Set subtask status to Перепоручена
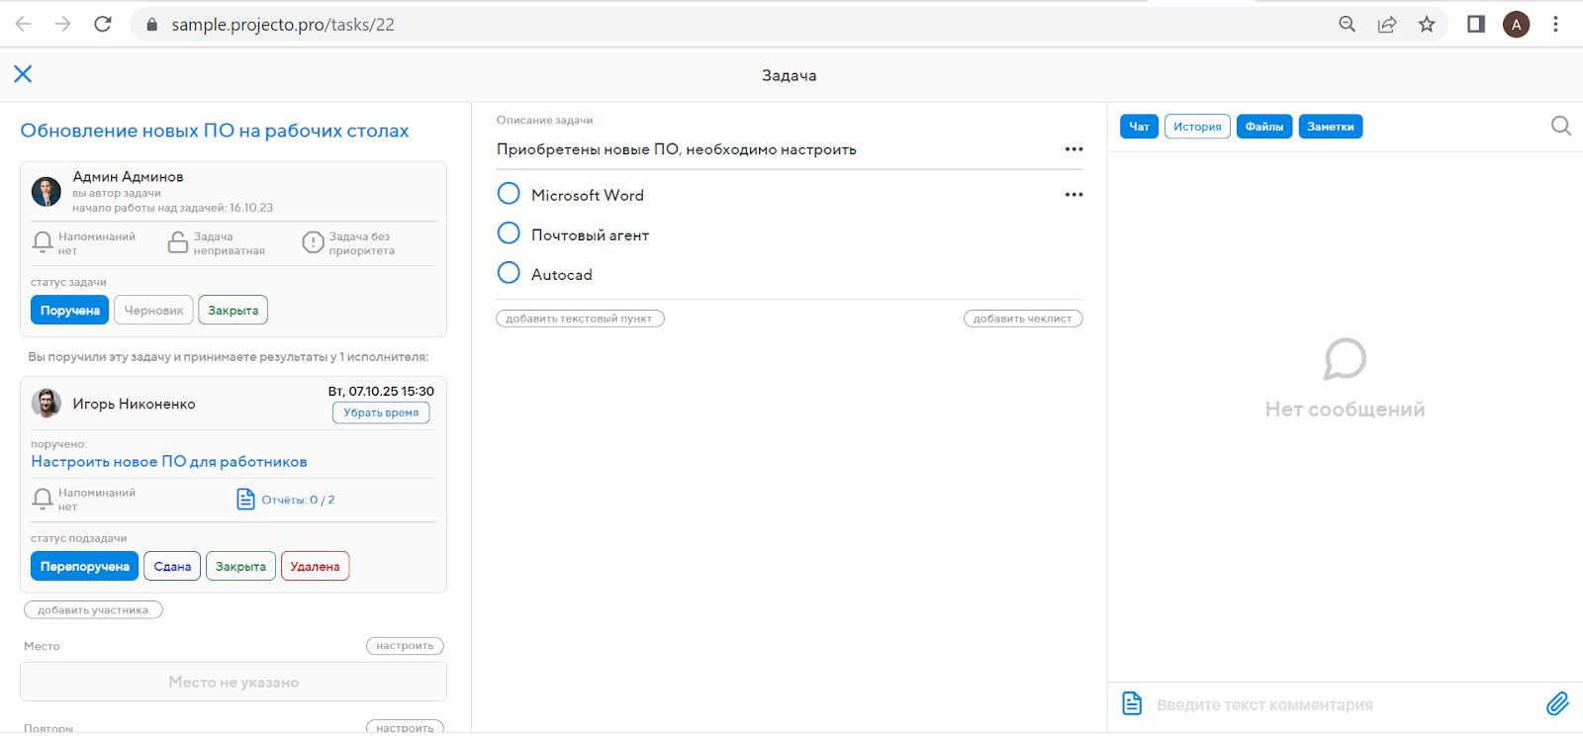The image size is (1583, 736). [84, 566]
